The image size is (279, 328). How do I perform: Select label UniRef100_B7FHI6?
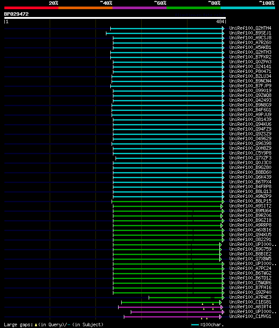click(x=250, y=288)
